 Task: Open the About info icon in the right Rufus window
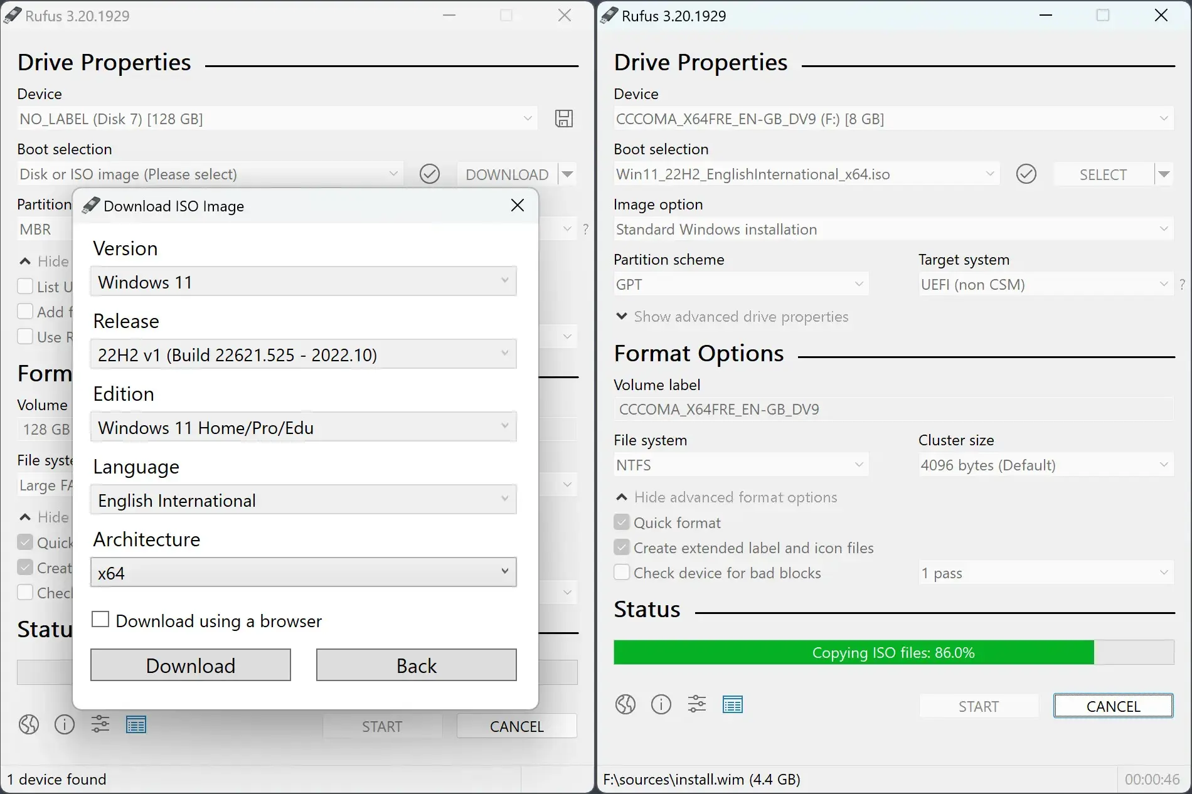(661, 704)
